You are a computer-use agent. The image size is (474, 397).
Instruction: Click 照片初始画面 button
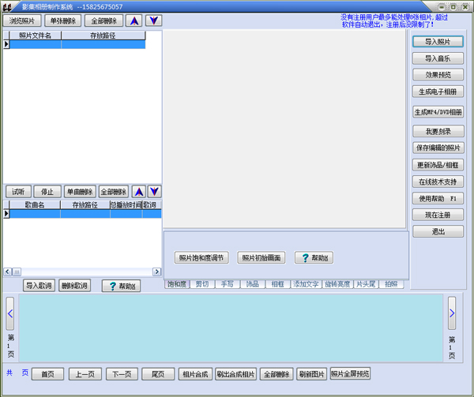261,258
